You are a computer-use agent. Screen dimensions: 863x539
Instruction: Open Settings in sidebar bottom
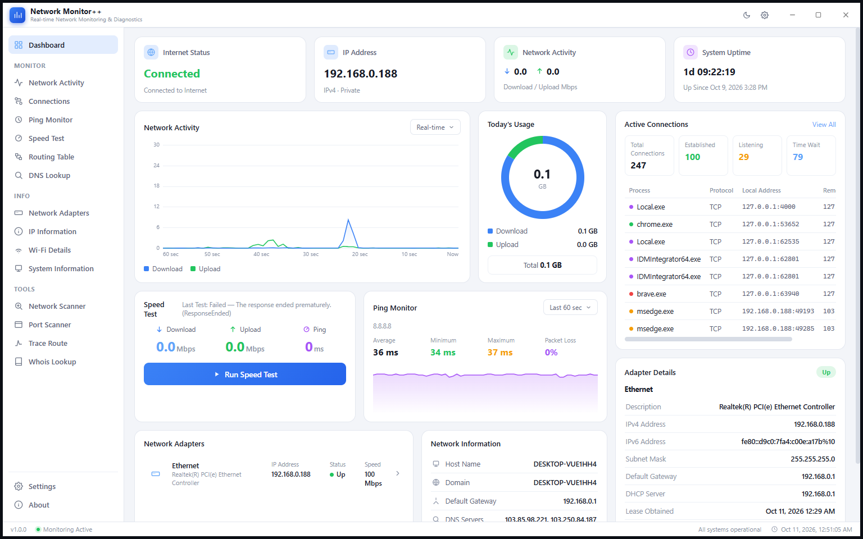tap(63, 486)
